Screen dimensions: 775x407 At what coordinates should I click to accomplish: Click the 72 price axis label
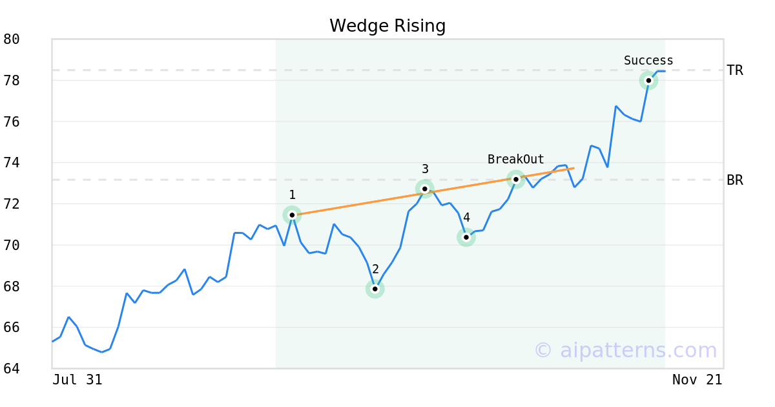click(x=12, y=204)
